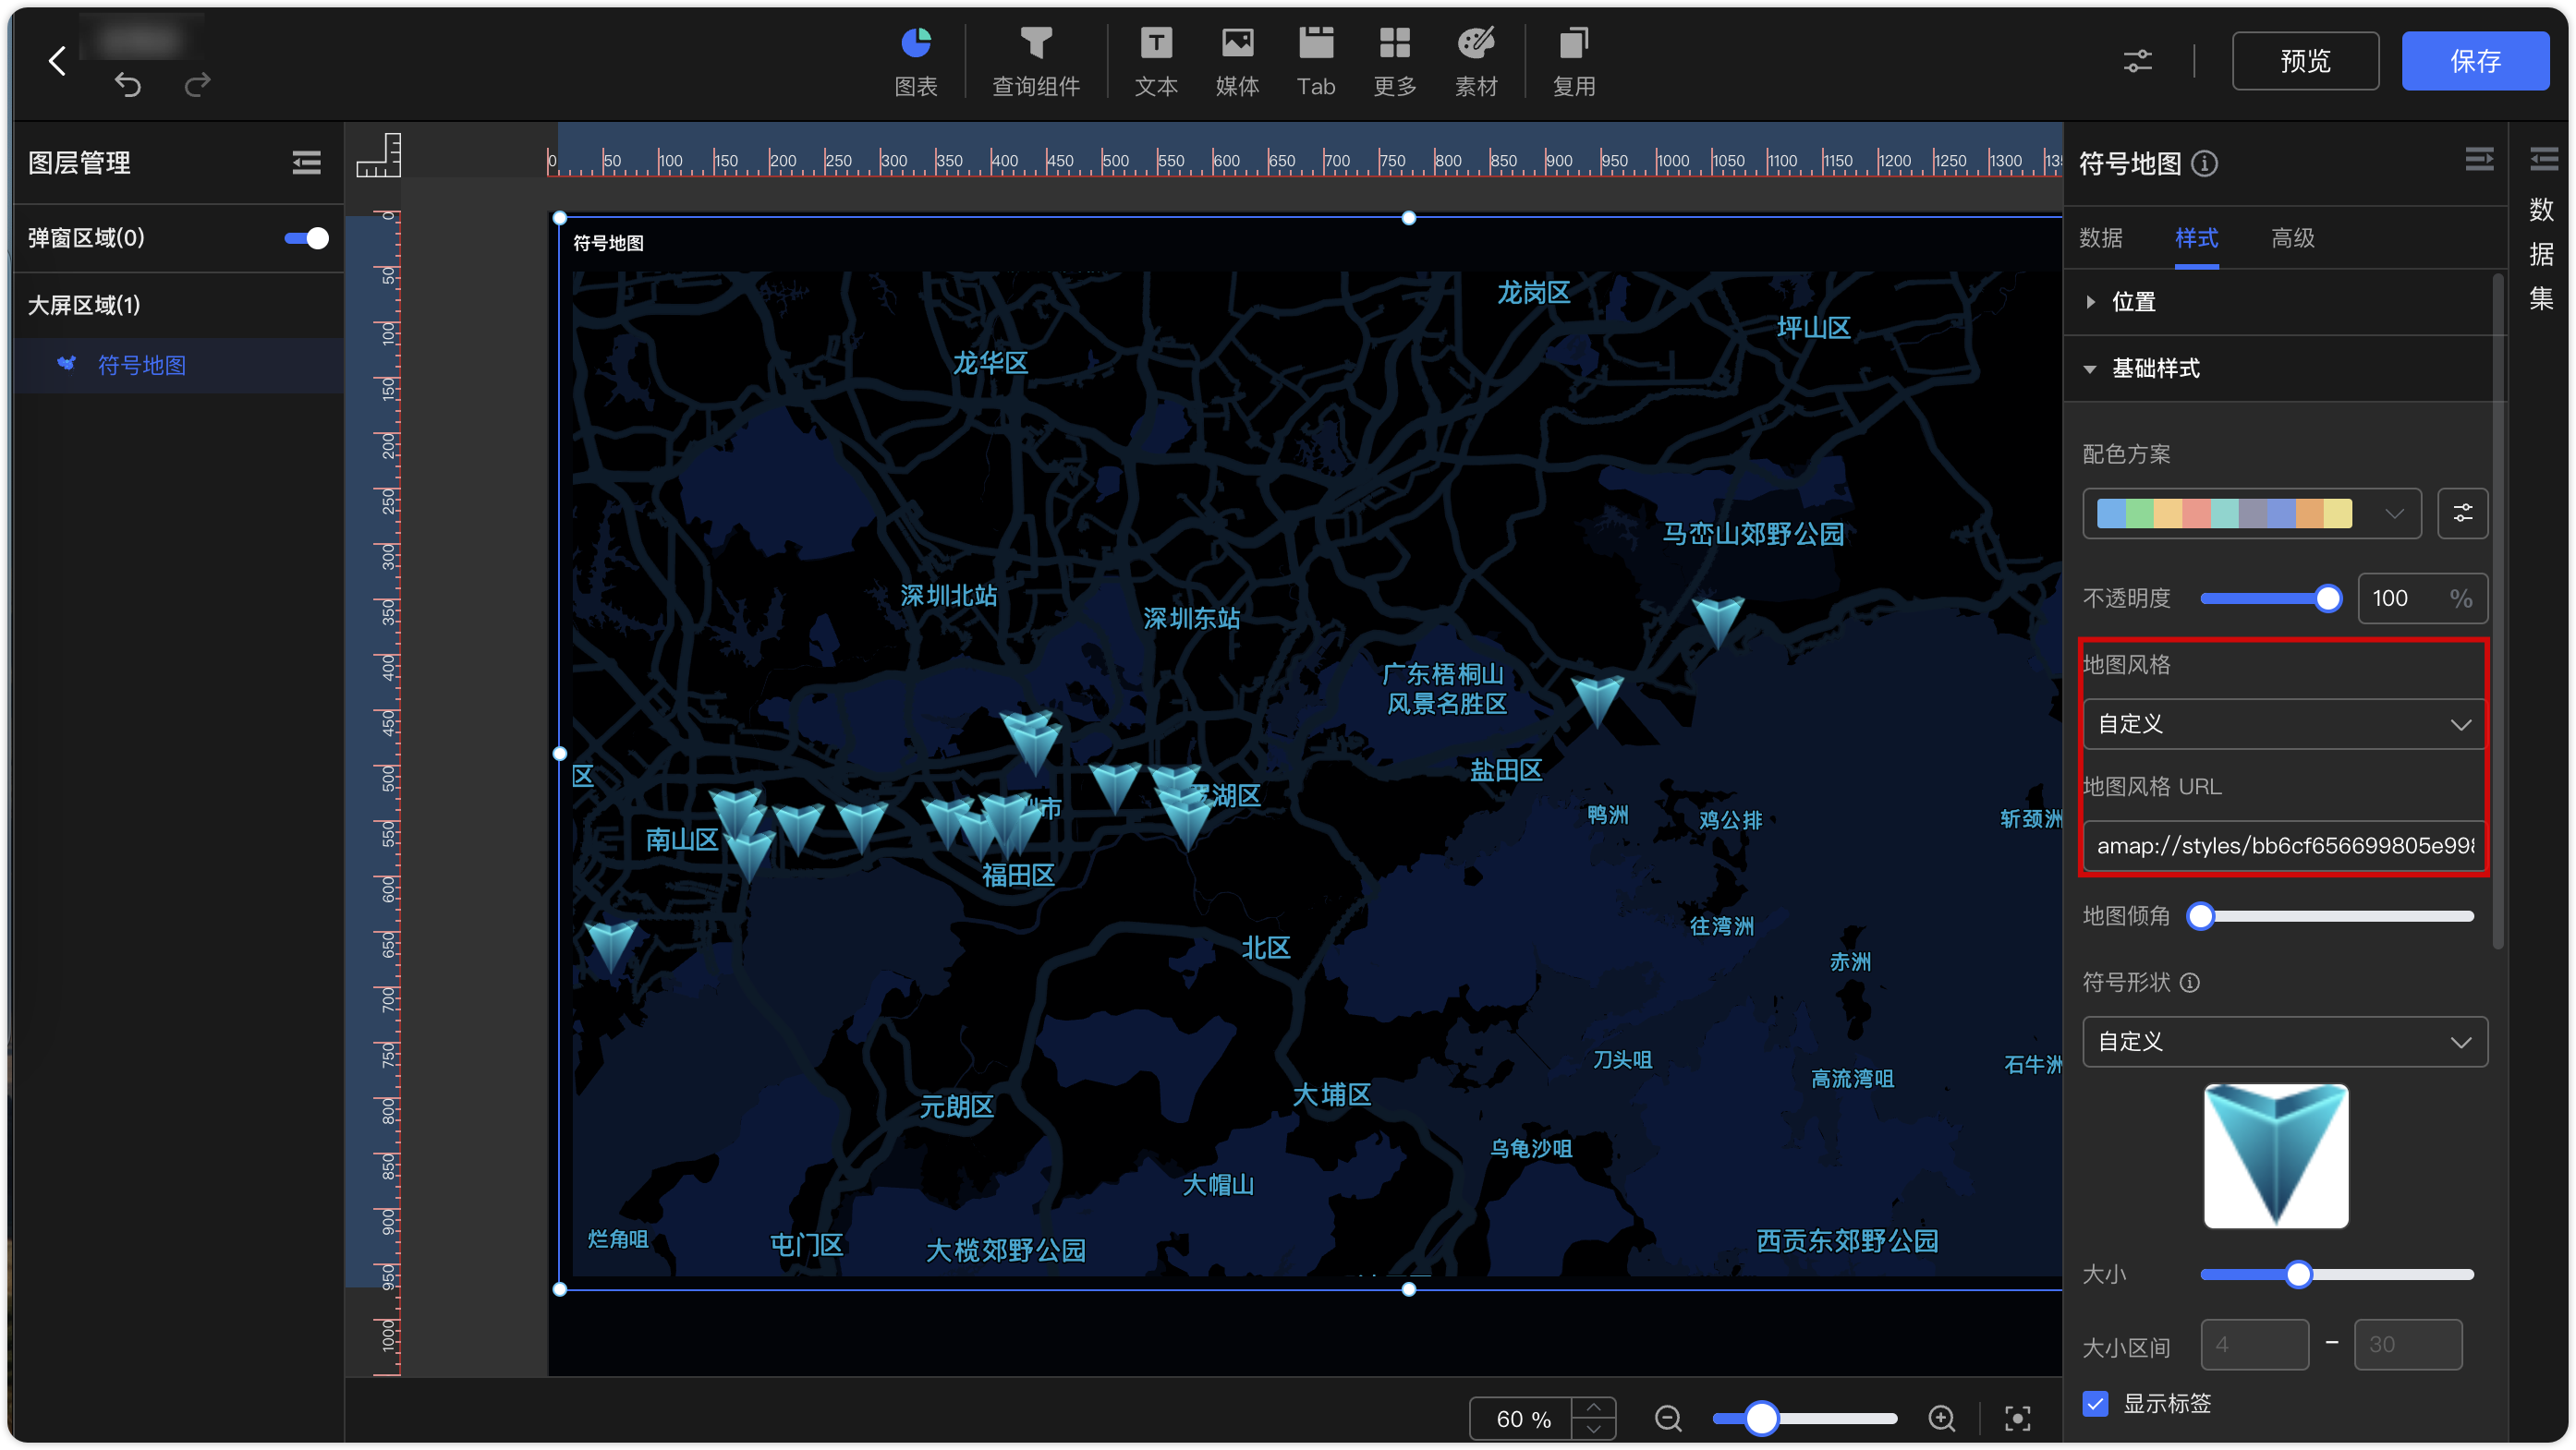Open color scheme settings icon

pyautogui.click(x=2462, y=514)
